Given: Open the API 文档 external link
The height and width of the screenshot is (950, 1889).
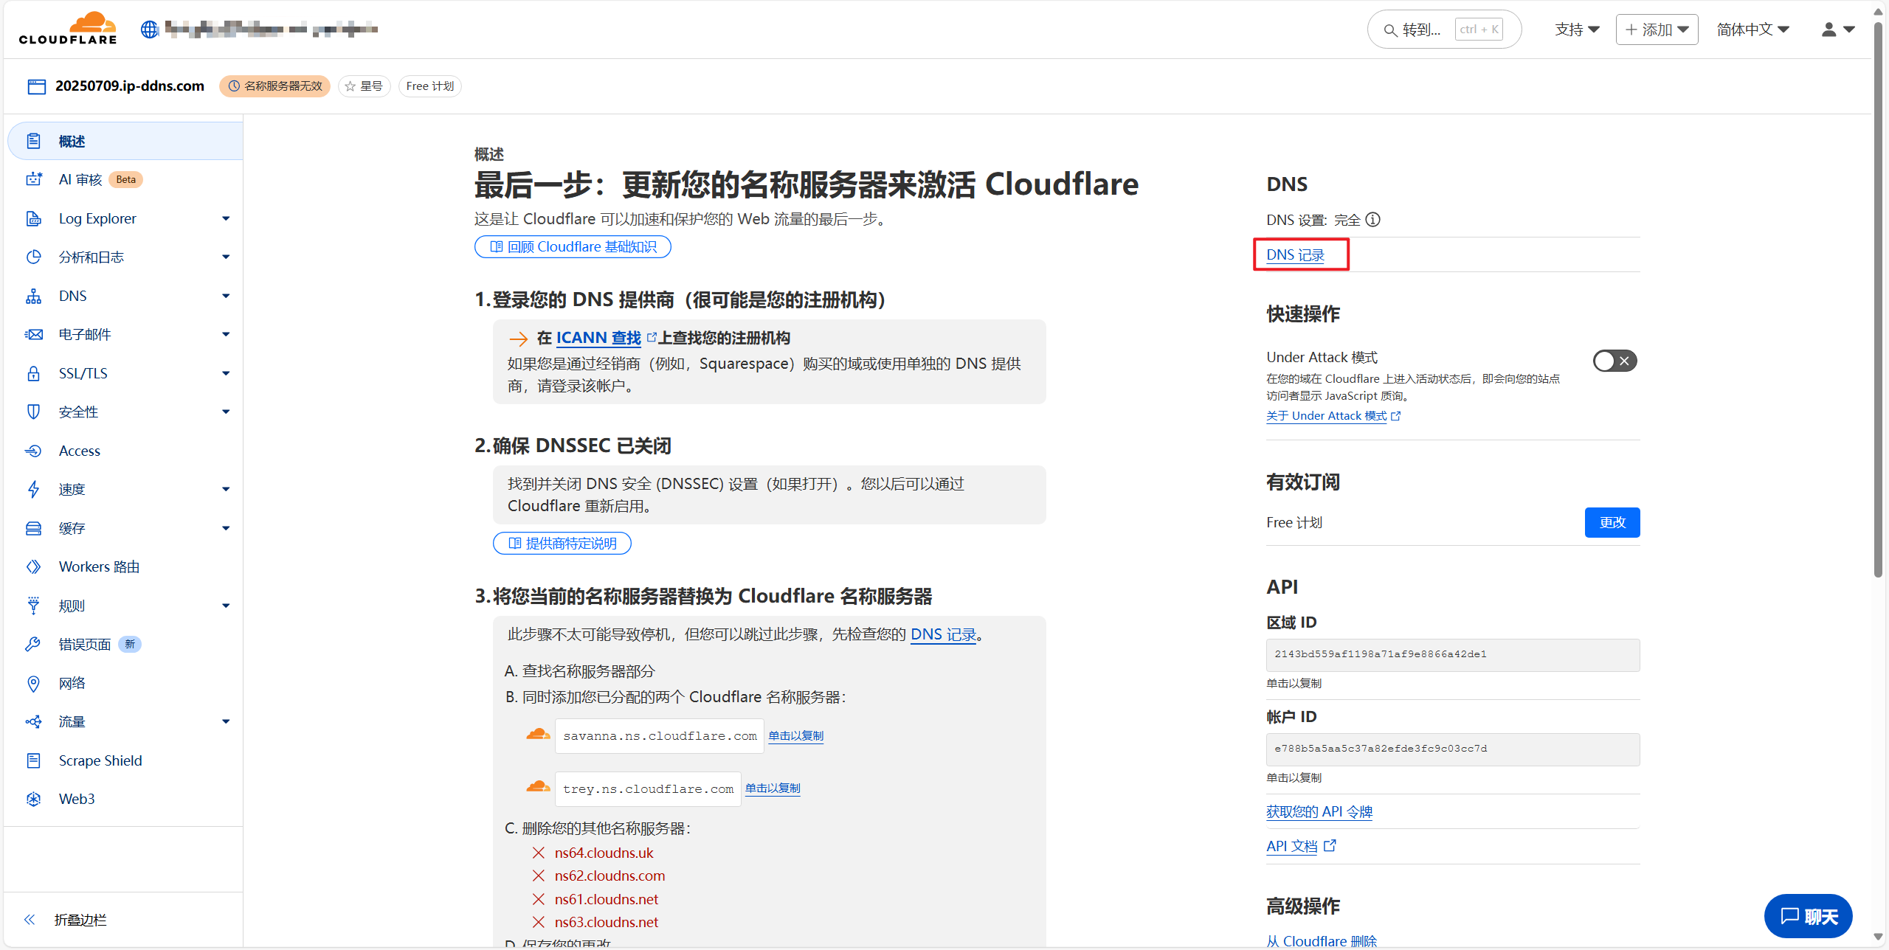Looking at the screenshot, I should coord(1301,846).
